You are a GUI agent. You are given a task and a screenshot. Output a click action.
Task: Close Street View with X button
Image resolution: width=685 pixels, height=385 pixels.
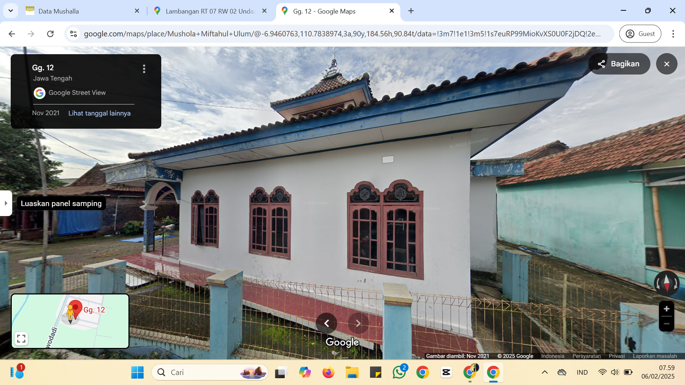666,64
